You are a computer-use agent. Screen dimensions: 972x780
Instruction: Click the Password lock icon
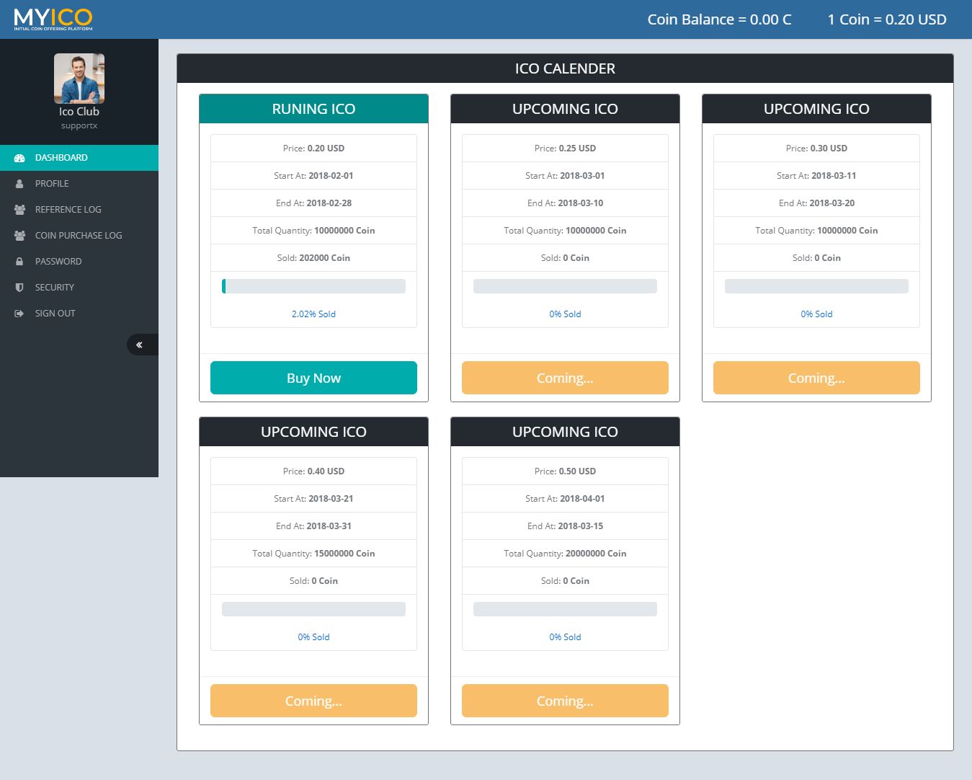[19, 262]
